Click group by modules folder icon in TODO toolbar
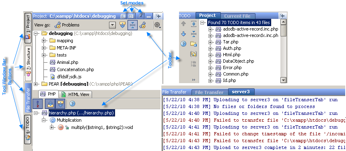Viewport: 346px width, 151px height. [x=193, y=44]
